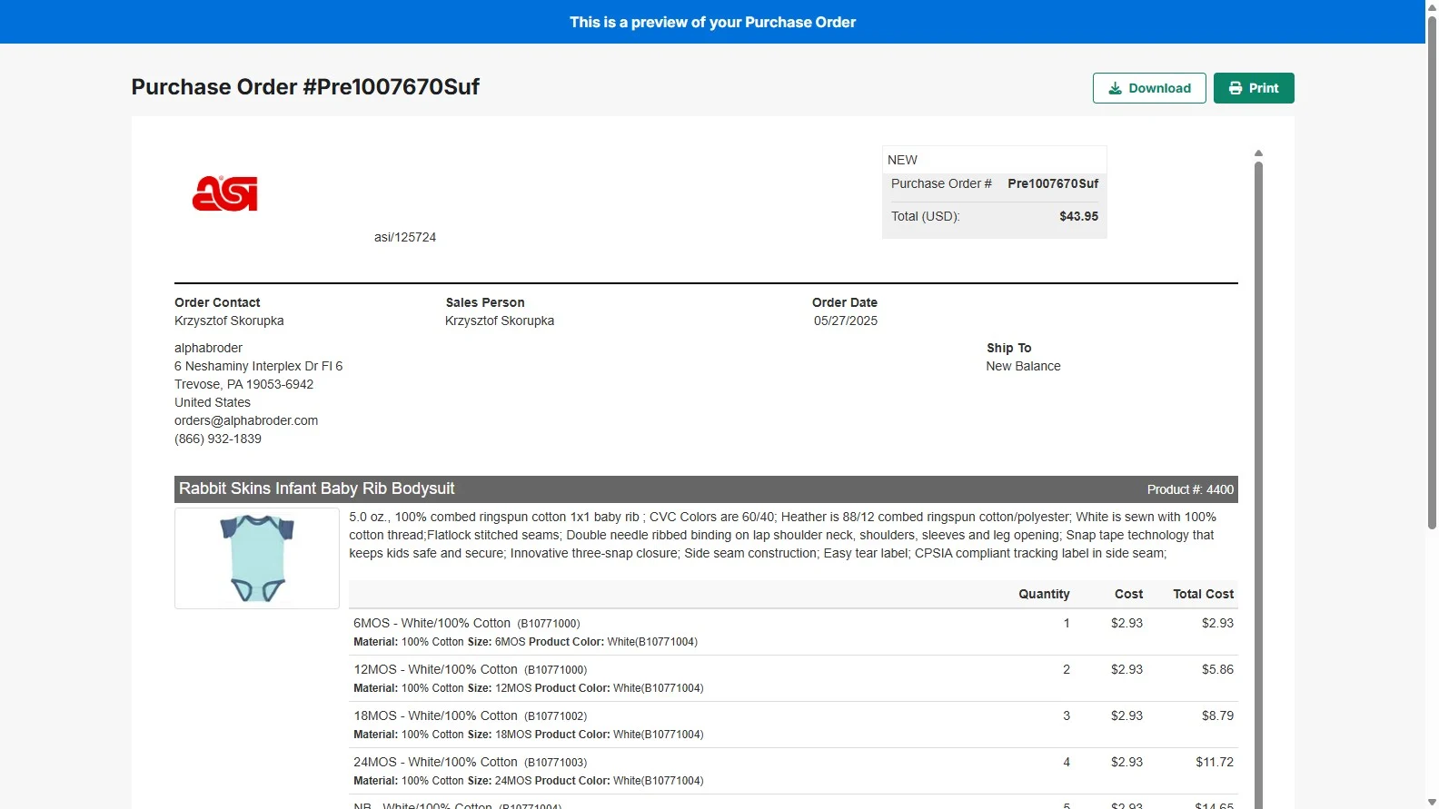1439x809 pixels.
Task: Click the Total (USD): label
Action: click(925, 216)
